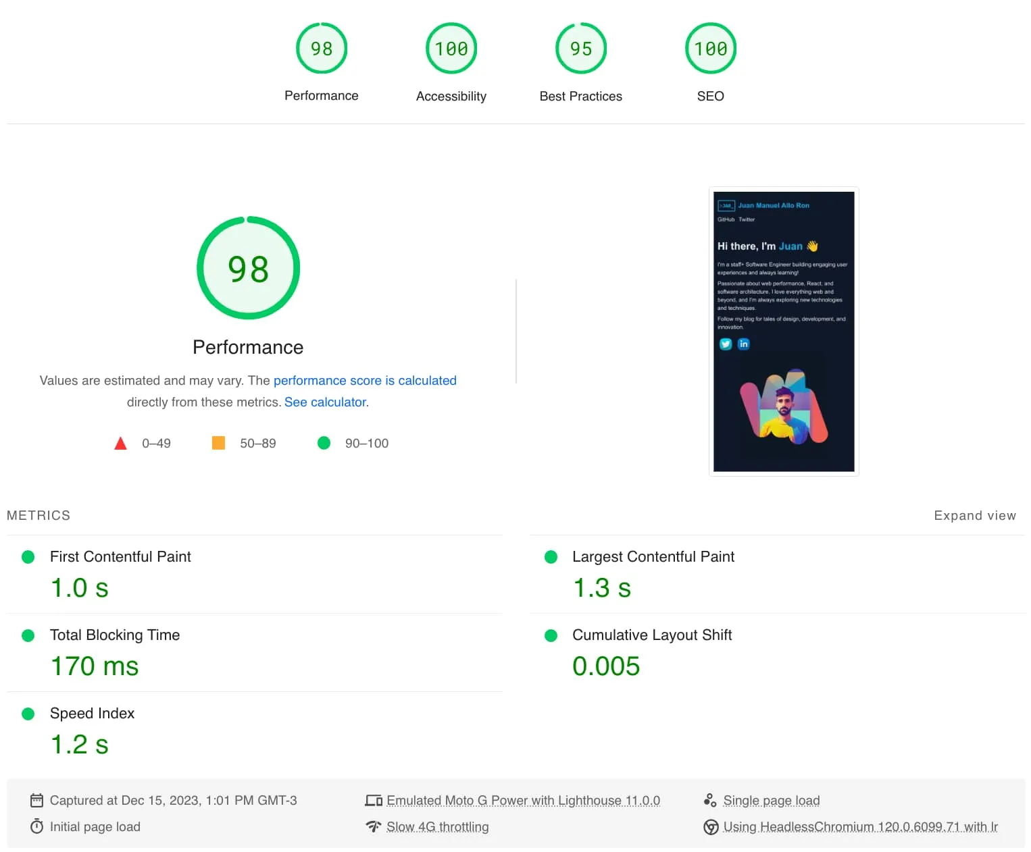Click the network icon beside Slow 4G throttling
This screenshot has height=852, width=1031.
tap(374, 826)
